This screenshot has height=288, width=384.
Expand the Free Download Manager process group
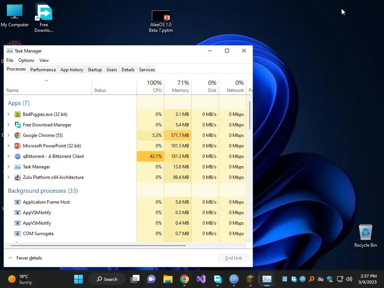9,125
